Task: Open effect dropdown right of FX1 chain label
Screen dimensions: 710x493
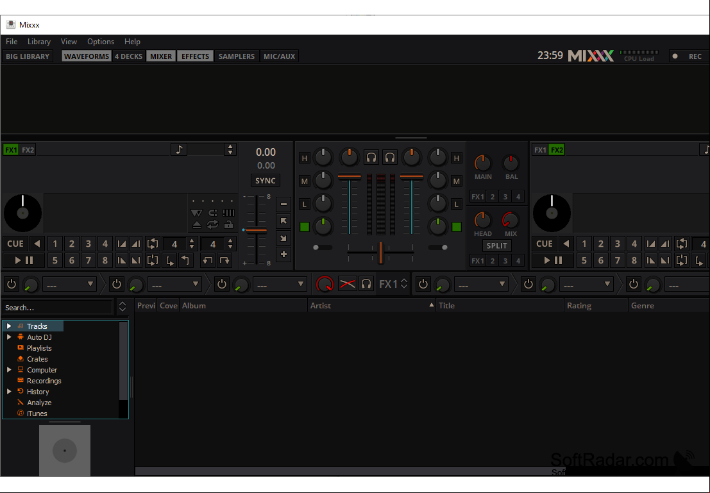Action: point(481,284)
